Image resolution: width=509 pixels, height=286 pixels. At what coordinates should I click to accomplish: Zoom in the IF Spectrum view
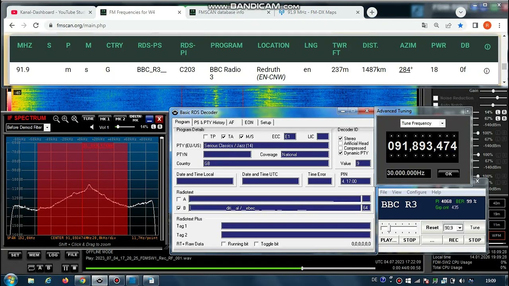[65, 119]
